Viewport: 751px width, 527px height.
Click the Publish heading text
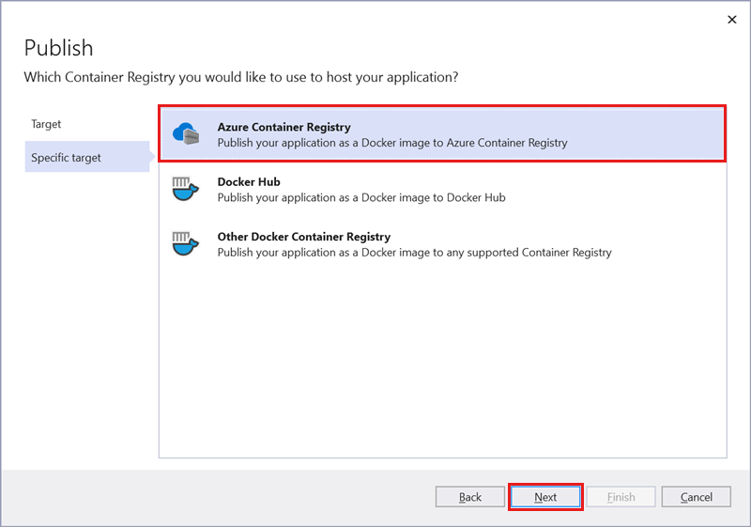tap(58, 48)
